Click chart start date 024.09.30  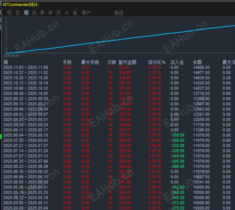tap(12, 56)
